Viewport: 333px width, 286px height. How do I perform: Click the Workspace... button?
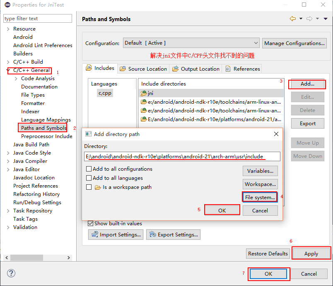point(260,184)
